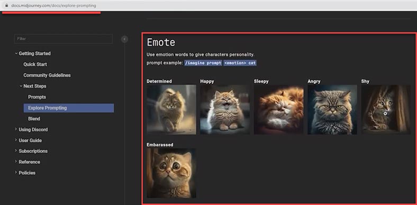The height and width of the screenshot is (205, 417).
Task: Click the Angry label
Action: (x=314, y=81)
